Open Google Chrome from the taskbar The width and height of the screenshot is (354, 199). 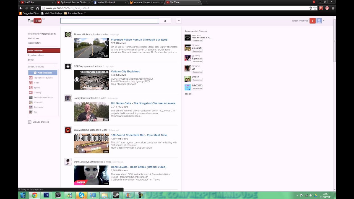pos(35,195)
